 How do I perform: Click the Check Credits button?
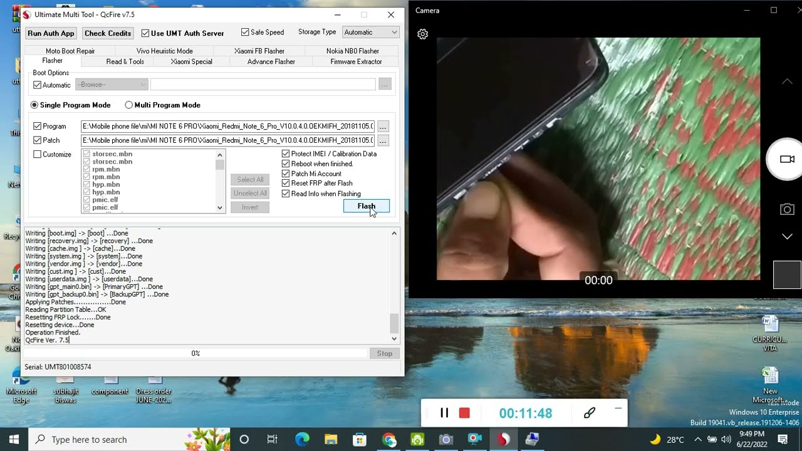coord(108,33)
